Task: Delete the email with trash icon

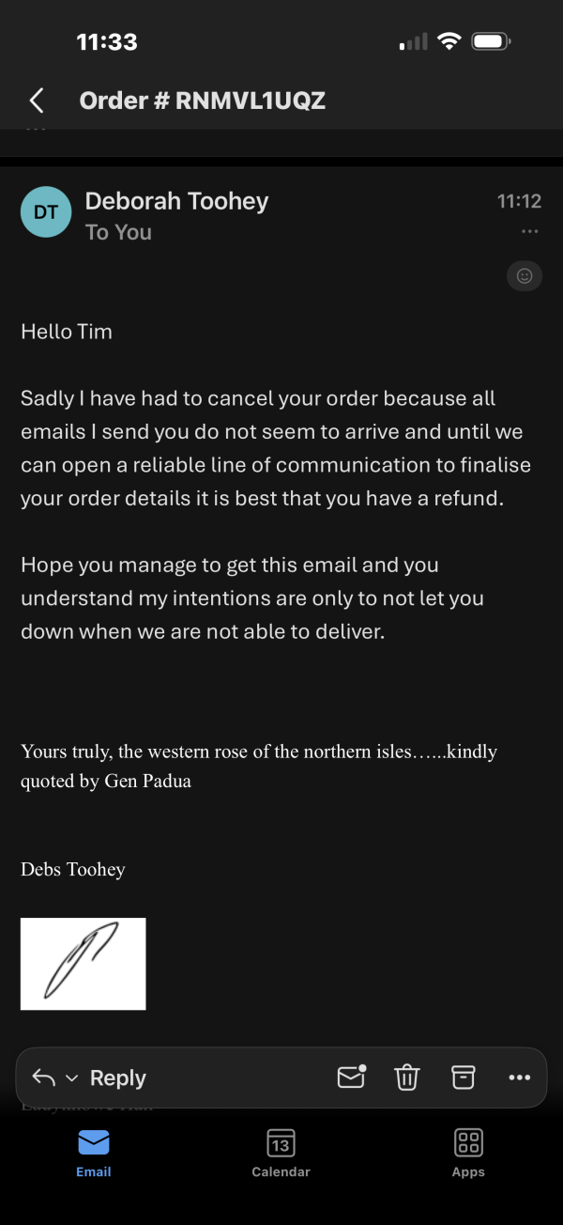Action: (406, 1078)
